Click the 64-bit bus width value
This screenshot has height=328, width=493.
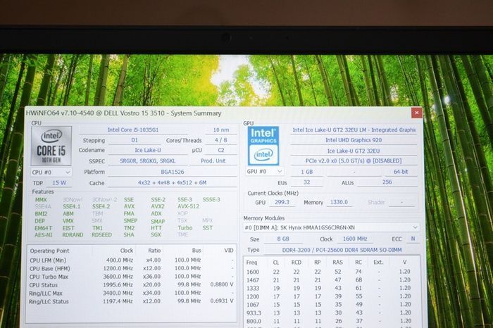pyautogui.click(x=401, y=172)
